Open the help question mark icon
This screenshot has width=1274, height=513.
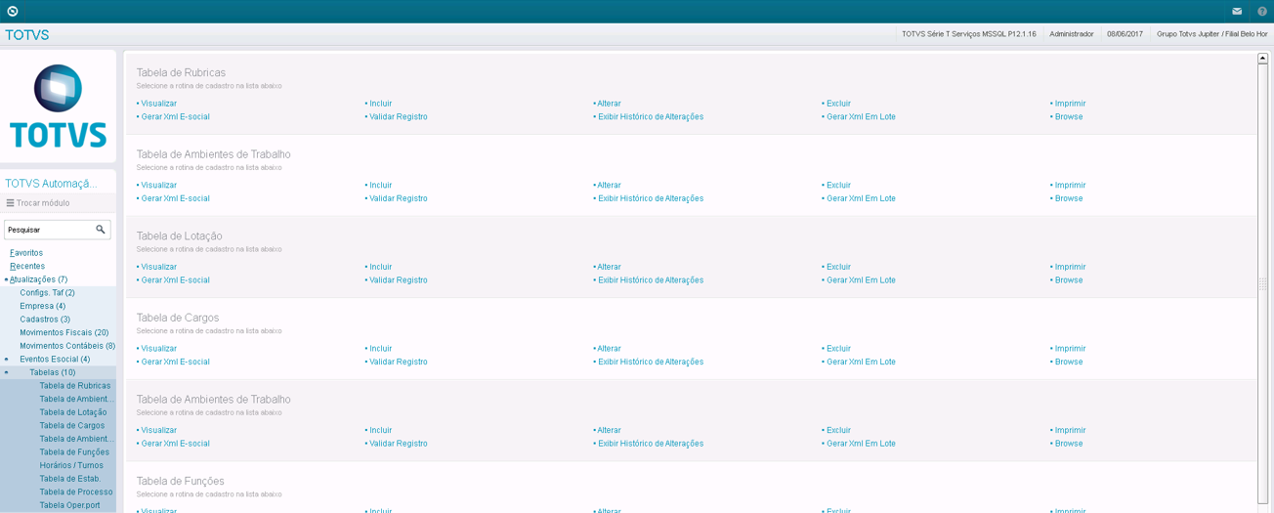point(1262,11)
